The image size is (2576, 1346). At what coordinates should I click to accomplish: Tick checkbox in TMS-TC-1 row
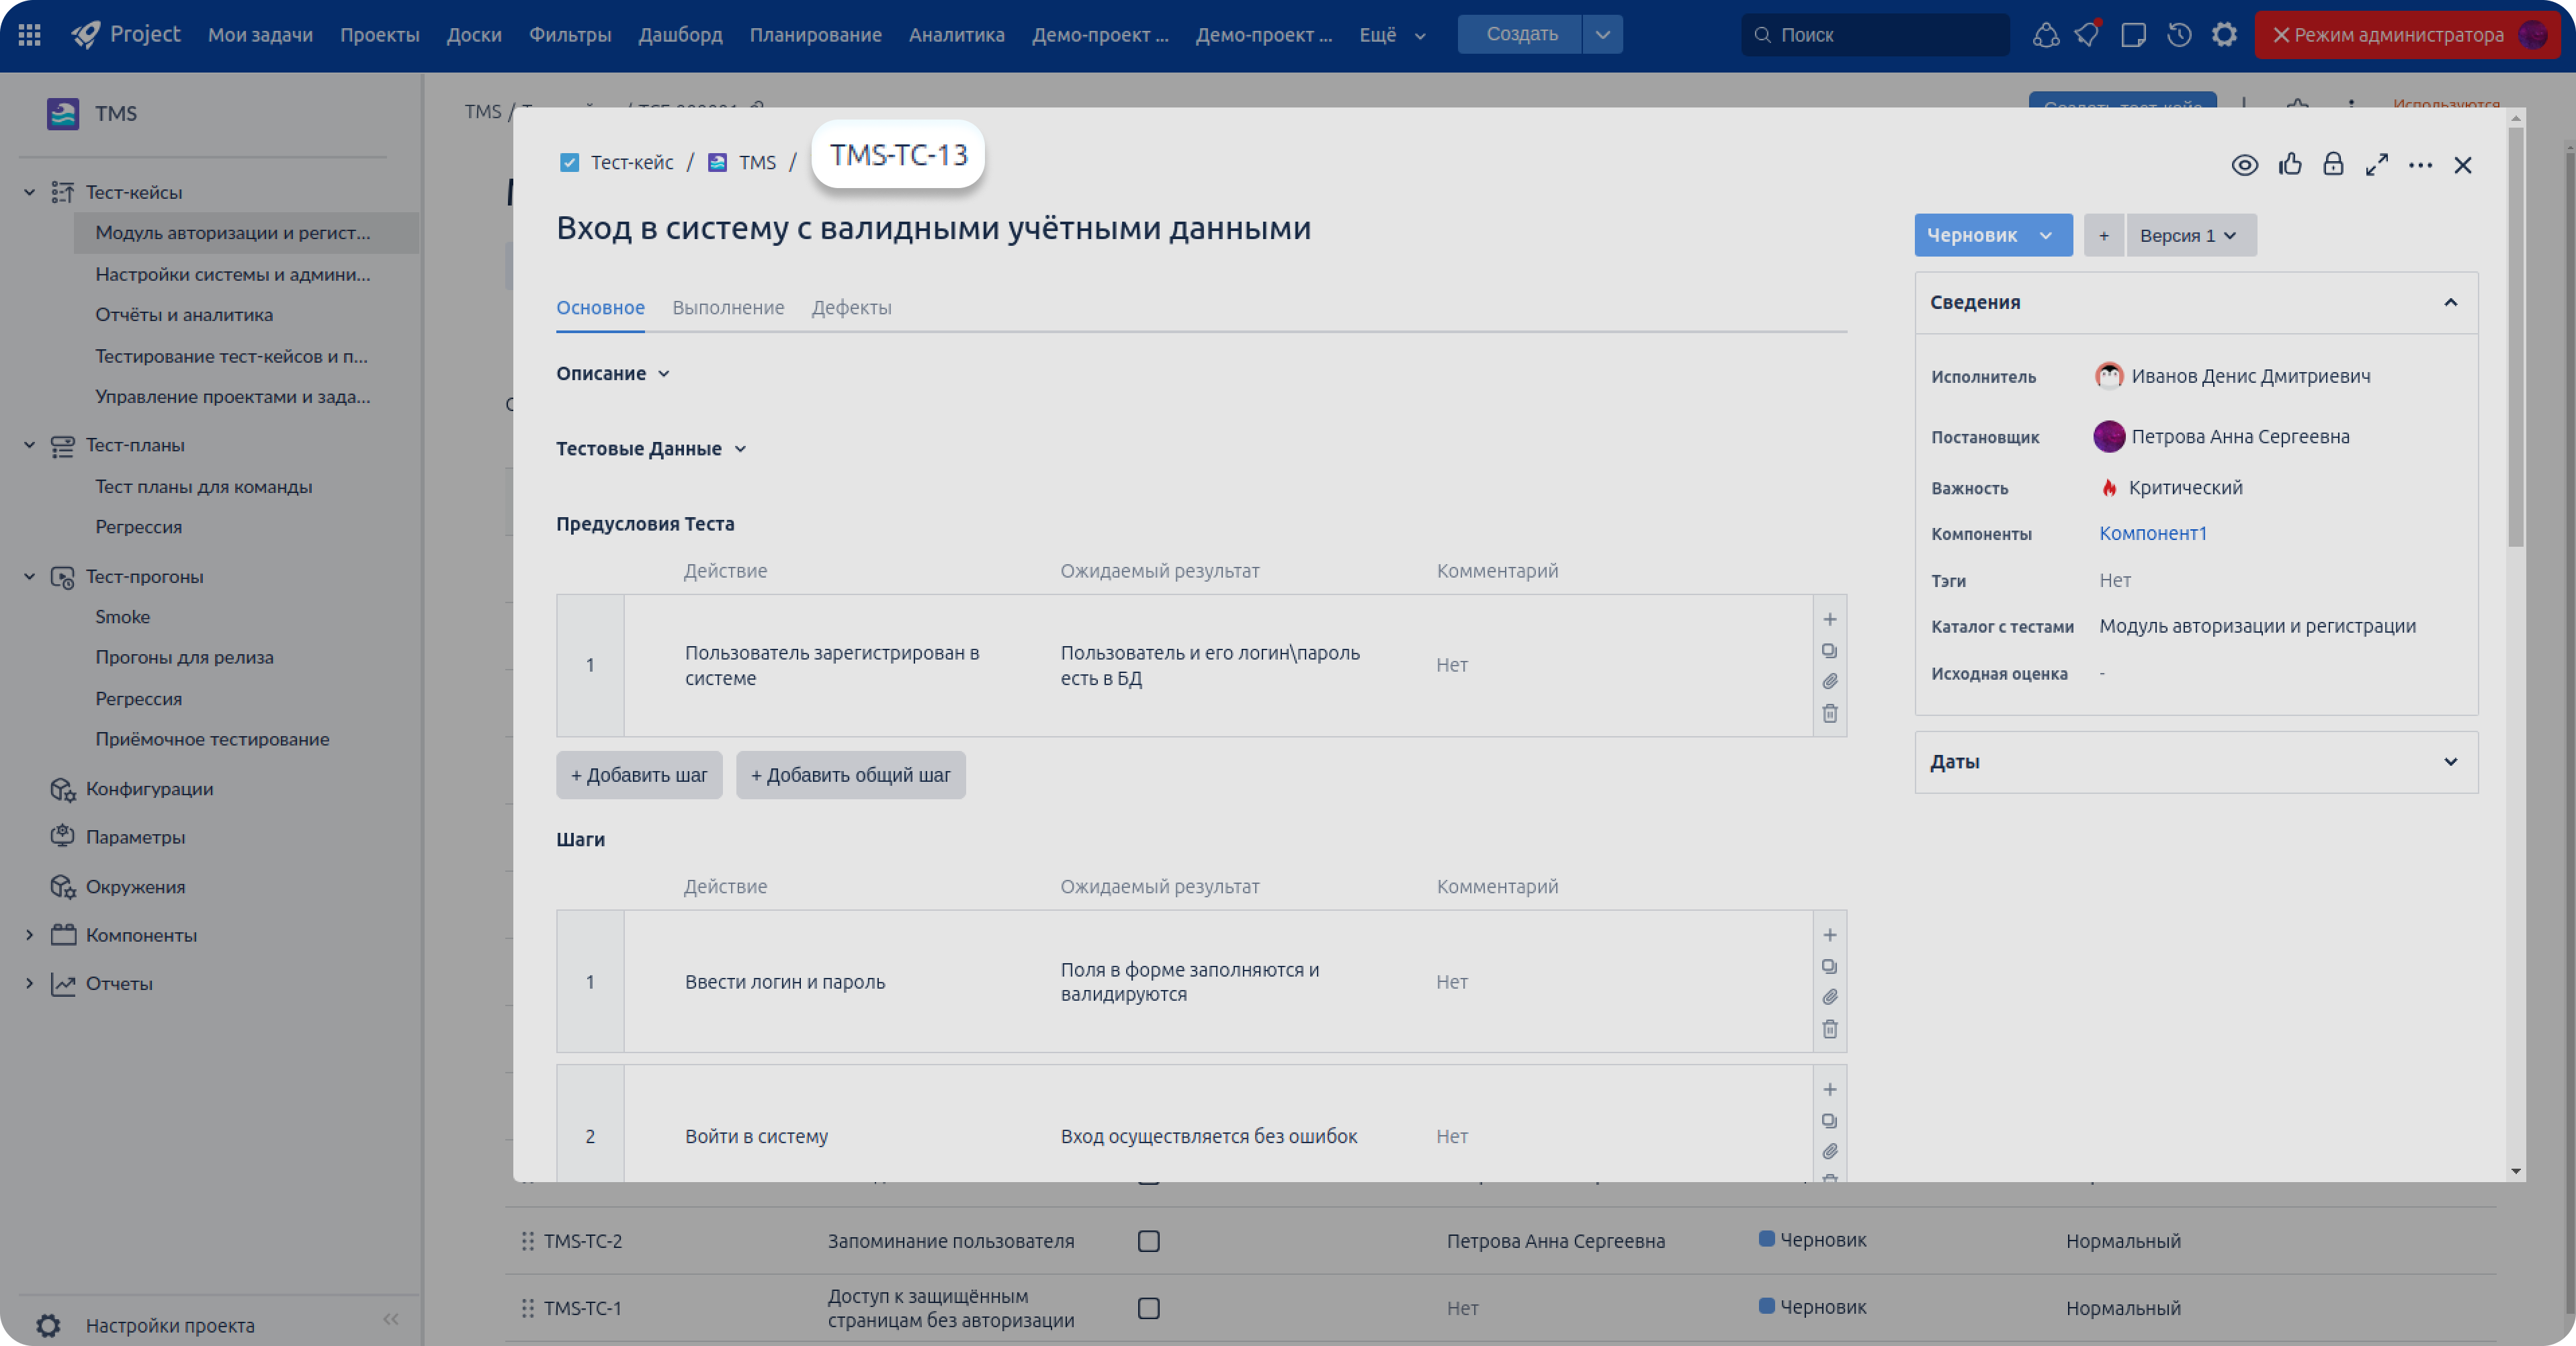pos(1148,1308)
